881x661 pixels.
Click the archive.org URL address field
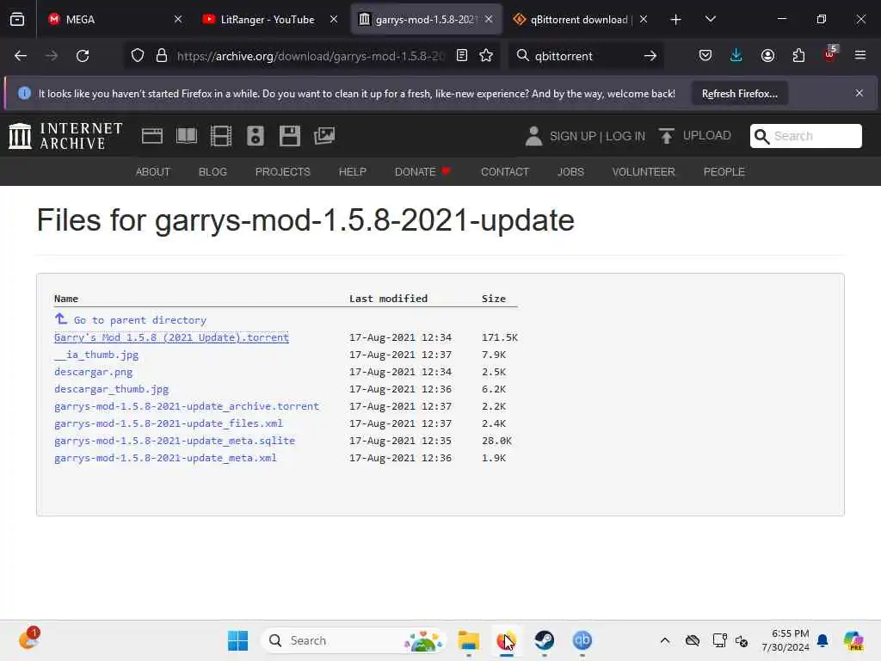point(311,56)
